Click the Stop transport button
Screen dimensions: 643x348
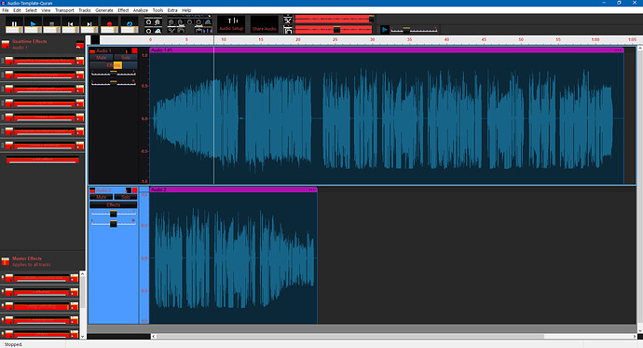click(51, 24)
